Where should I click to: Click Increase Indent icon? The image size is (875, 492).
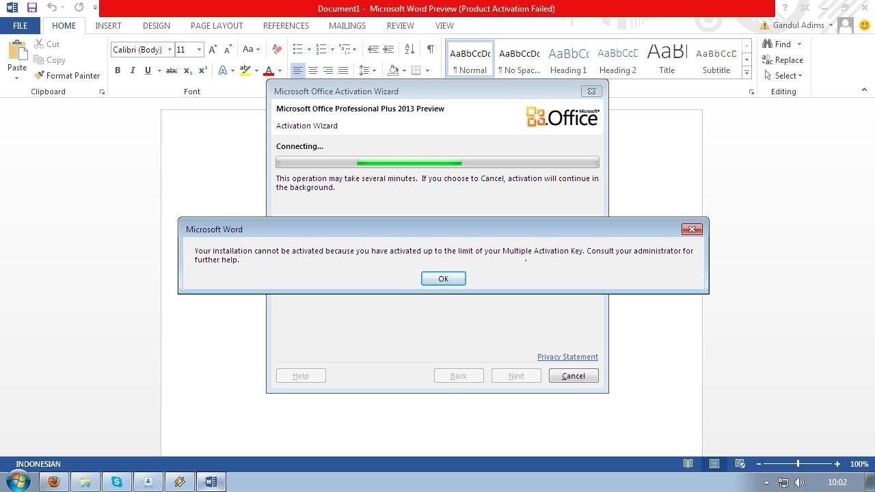[388, 49]
